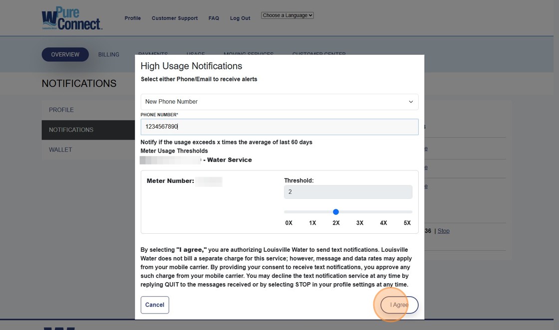Switch to the BILLING tab
Image resolution: width=559 pixels, height=330 pixels.
pos(109,55)
